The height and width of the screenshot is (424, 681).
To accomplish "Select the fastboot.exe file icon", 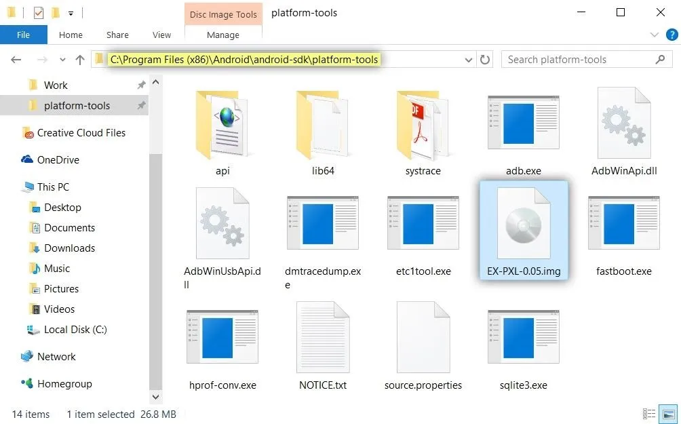I will coord(624,223).
